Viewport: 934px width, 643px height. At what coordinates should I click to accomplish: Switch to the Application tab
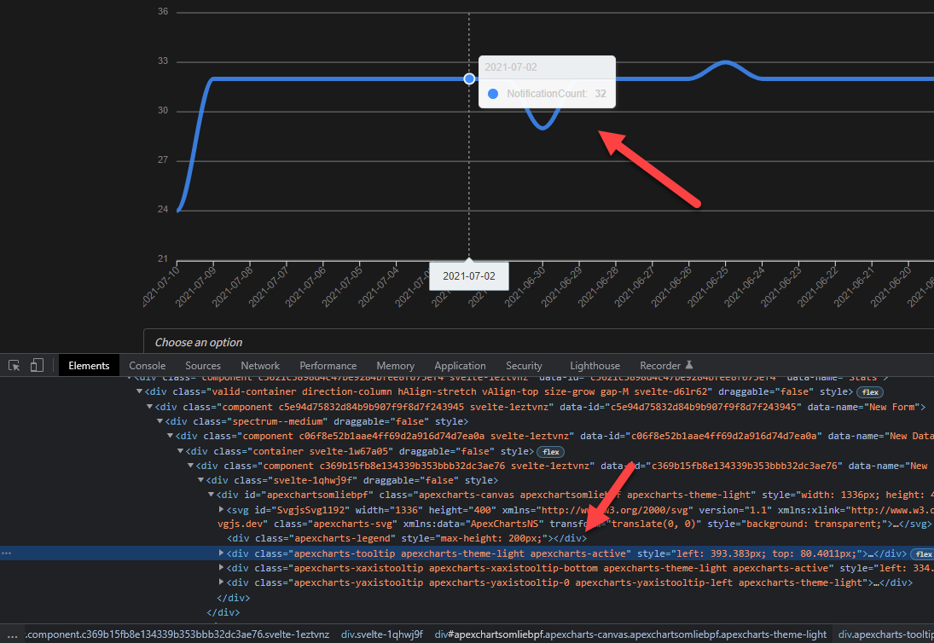pyautogui.click(x=460, y=365)
